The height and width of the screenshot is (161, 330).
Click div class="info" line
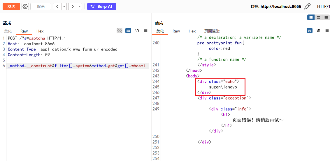(230, 109)
